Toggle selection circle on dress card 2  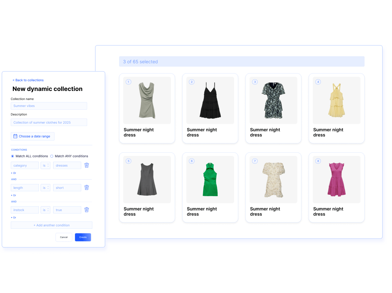(192, 82)
